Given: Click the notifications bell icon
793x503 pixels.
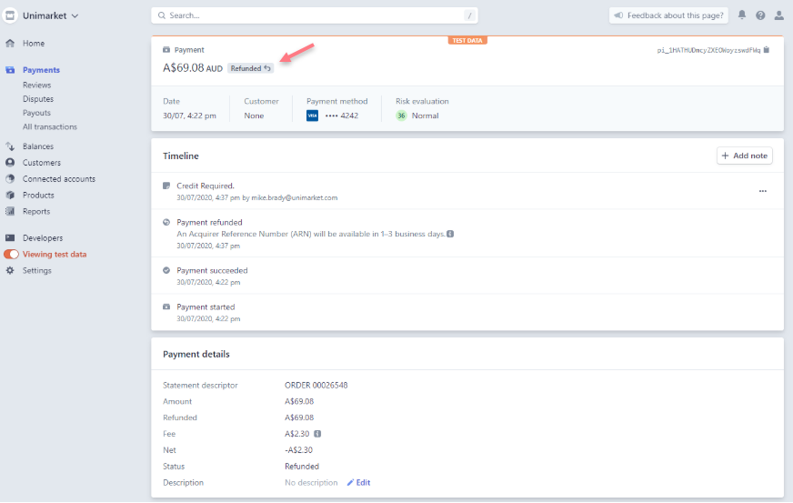Looking at the screenshot, I should (x=742, y=15).
